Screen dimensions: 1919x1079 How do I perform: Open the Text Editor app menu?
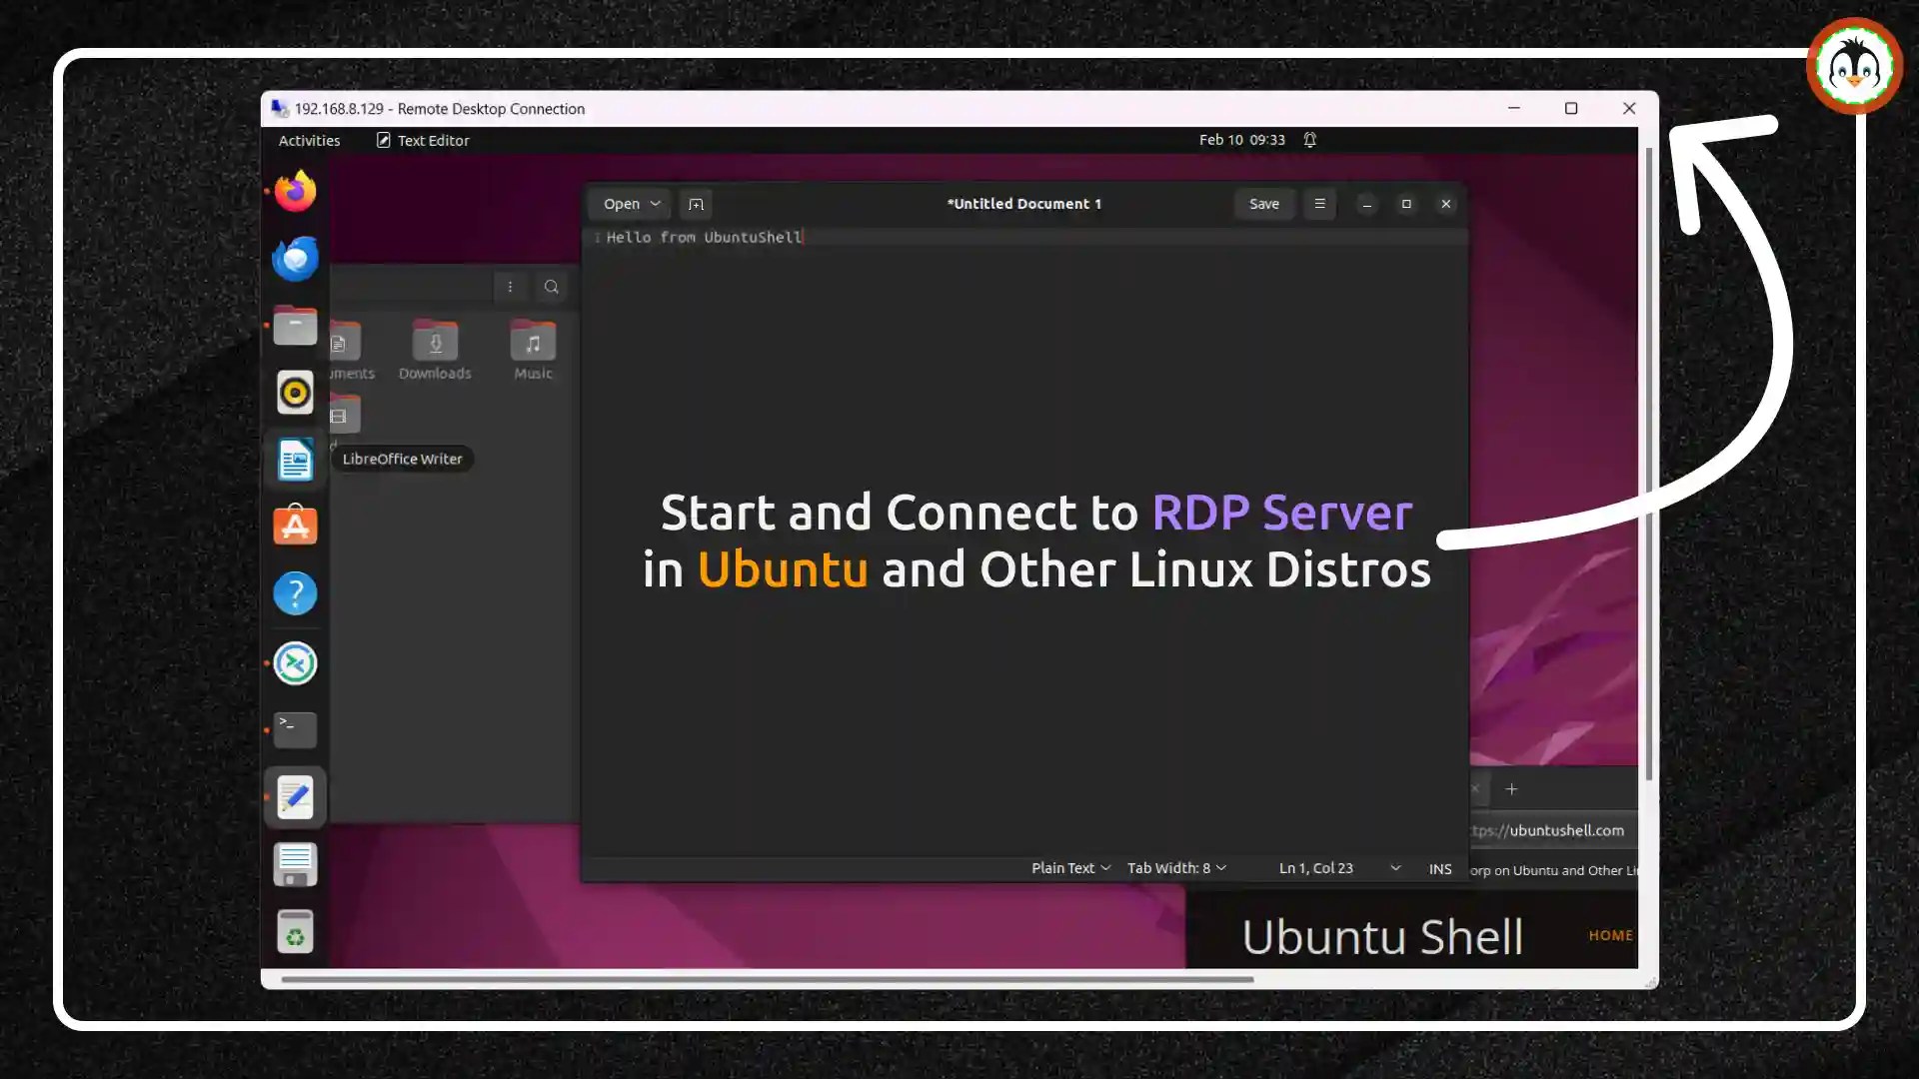coord(423,141)
